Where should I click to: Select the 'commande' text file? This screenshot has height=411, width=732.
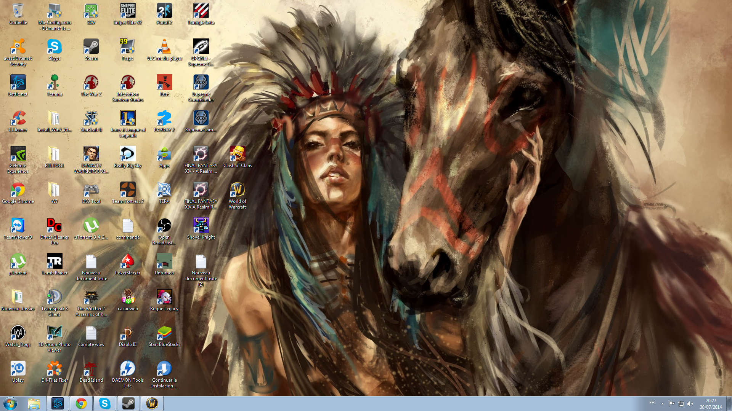pos(128,229)
